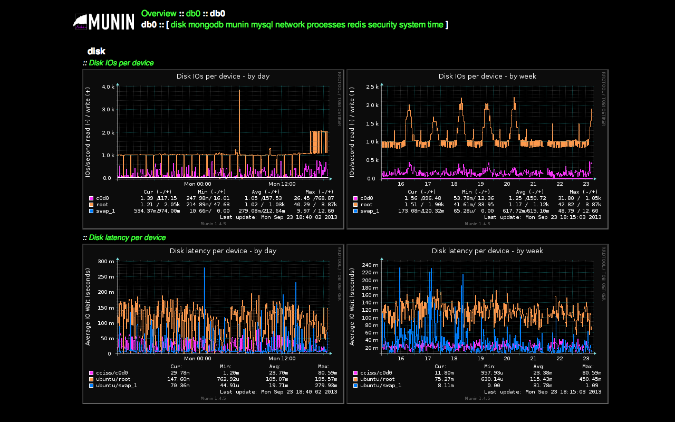Select the processes category link
The height and width of the screenshot is (422, 675).
(x=326, y=25)
